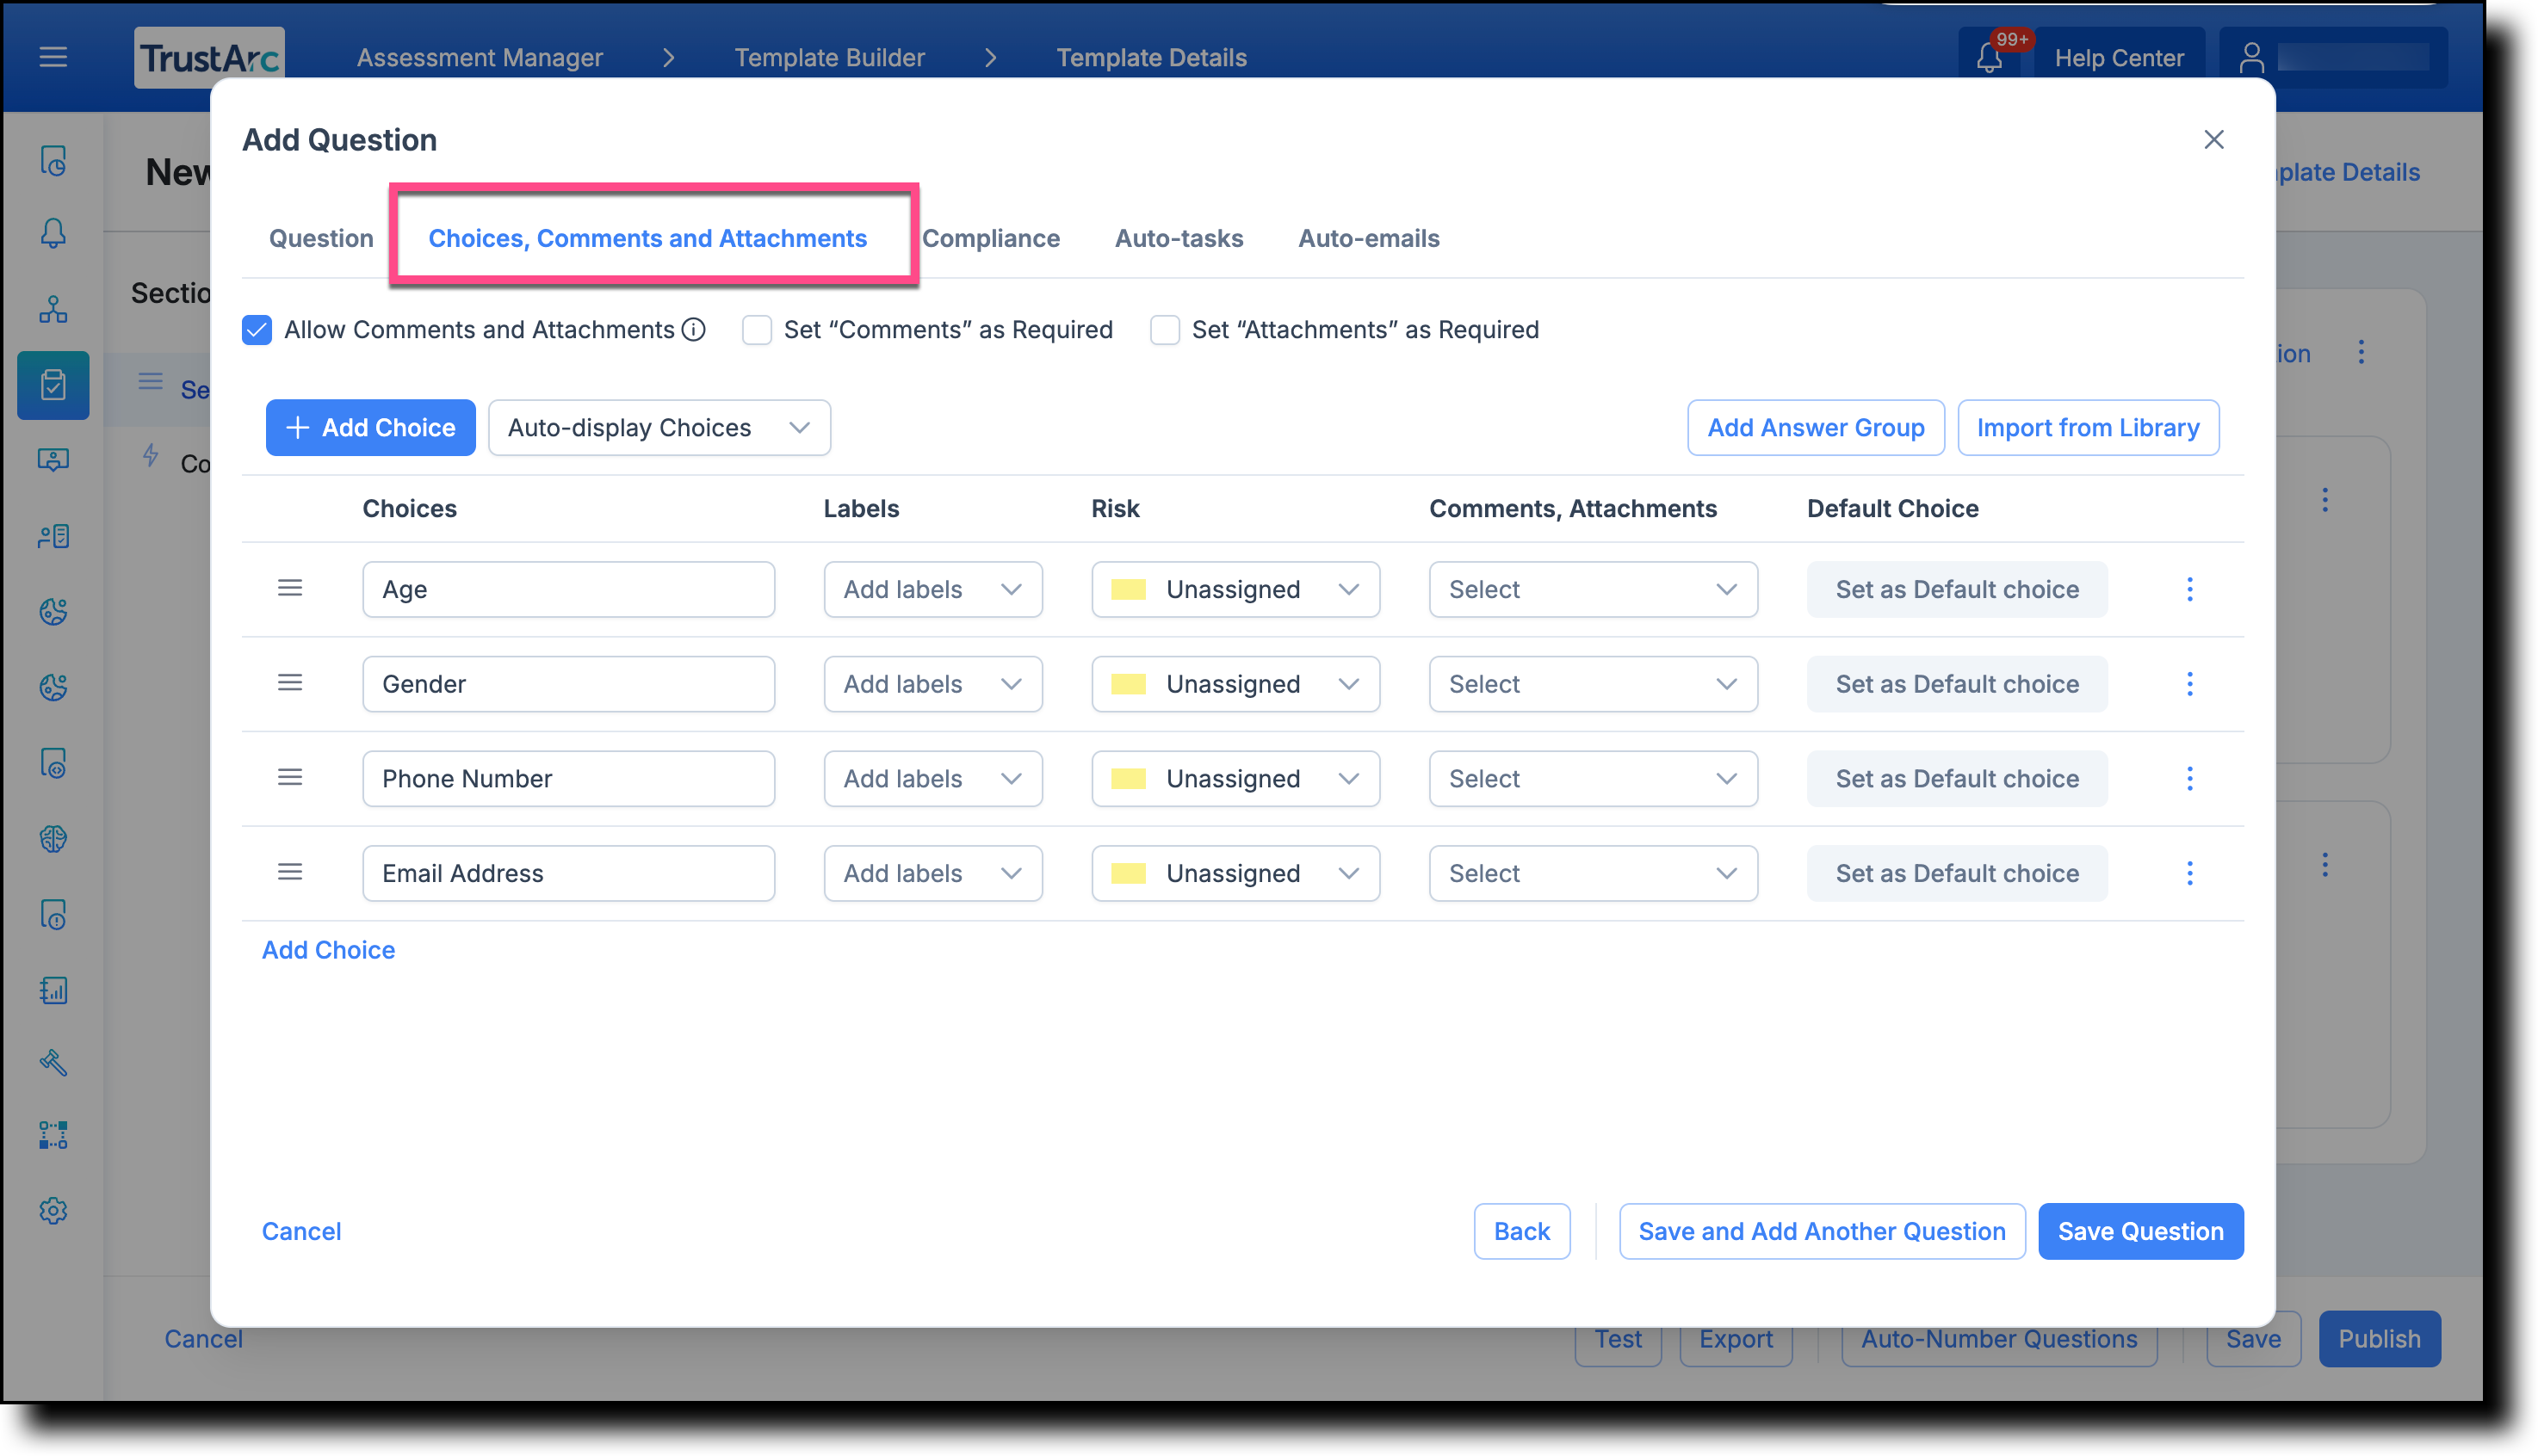Click the yellow risk swatch in the Email Address row

pyautogui.click(x=1129, y=873)
